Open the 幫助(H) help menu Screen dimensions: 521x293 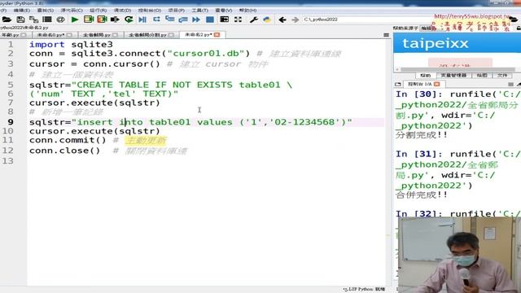tap(247, 11)
